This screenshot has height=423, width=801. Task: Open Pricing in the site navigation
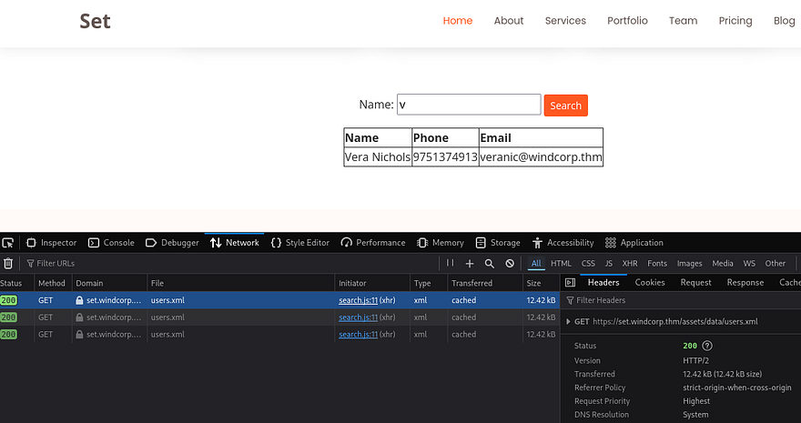click(735, 21)
